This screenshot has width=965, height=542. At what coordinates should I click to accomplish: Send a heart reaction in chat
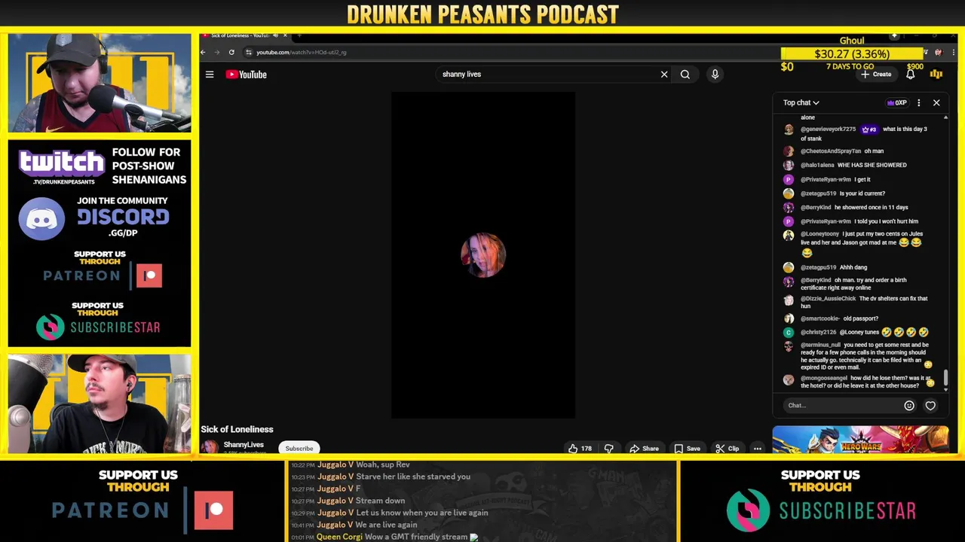coord(930,405)
